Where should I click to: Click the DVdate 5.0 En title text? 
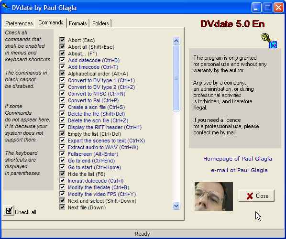pos(232,24)
